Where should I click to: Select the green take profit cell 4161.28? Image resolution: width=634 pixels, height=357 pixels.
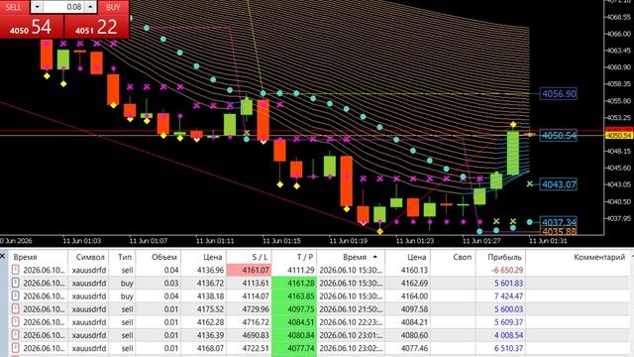tap(294, 283)
